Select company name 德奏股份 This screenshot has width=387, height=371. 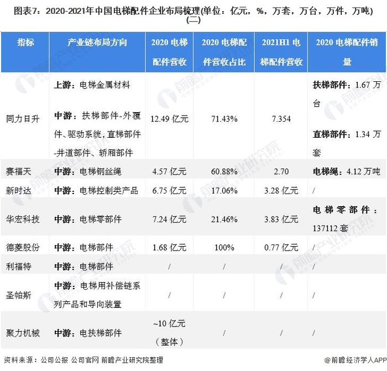(23, 247)
